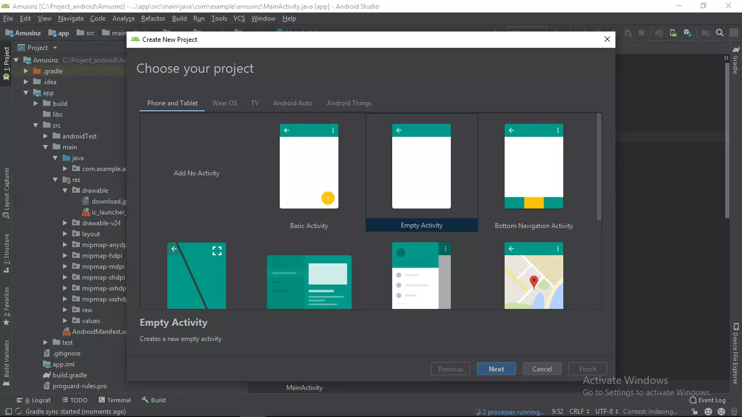
Task: Click the sad face feedback icon
Action: pyautogui.click(x=721, y=412)
